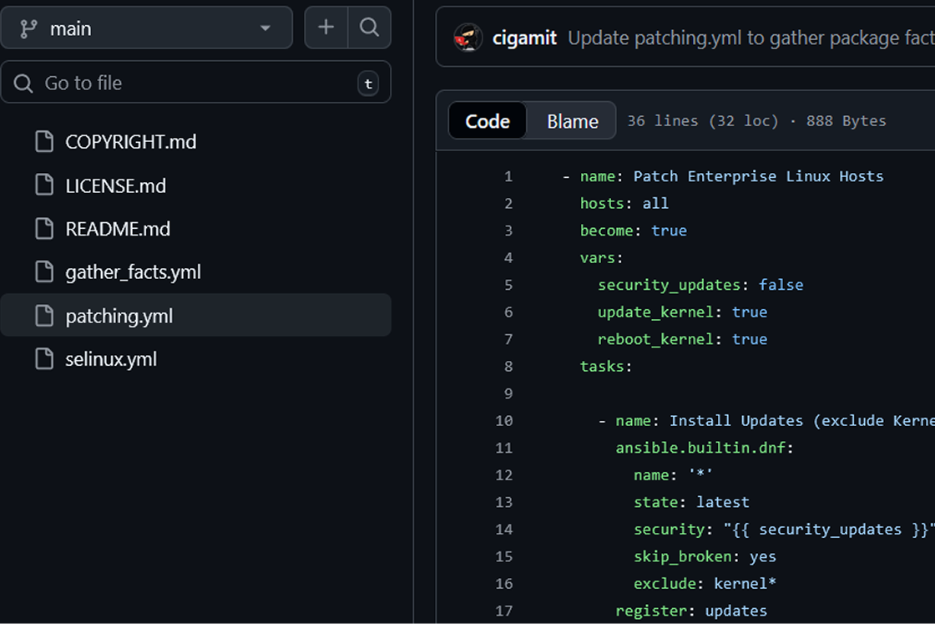The width and height of the screenshot is (935, 624).
Task: Focus the Go to file search box
Action: click(x=196, y=83)
